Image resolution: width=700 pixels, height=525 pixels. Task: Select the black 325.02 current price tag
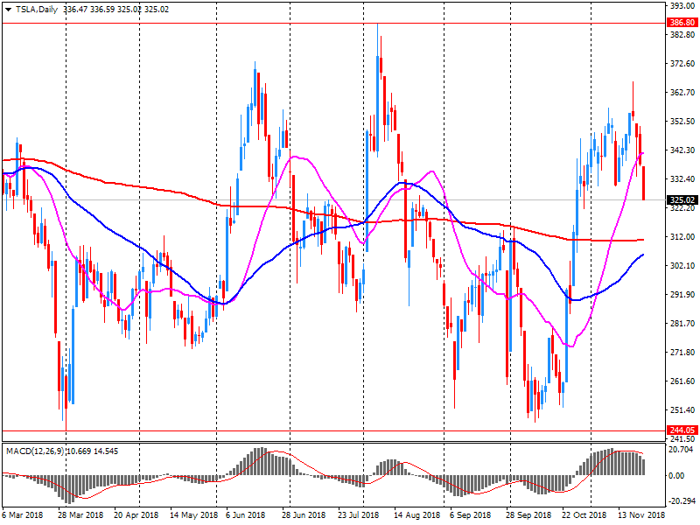click(x=682, y=200)
